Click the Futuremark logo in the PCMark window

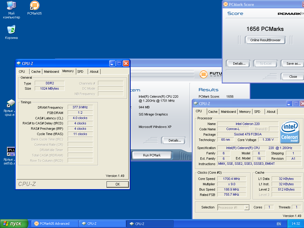tap(210, 74)
